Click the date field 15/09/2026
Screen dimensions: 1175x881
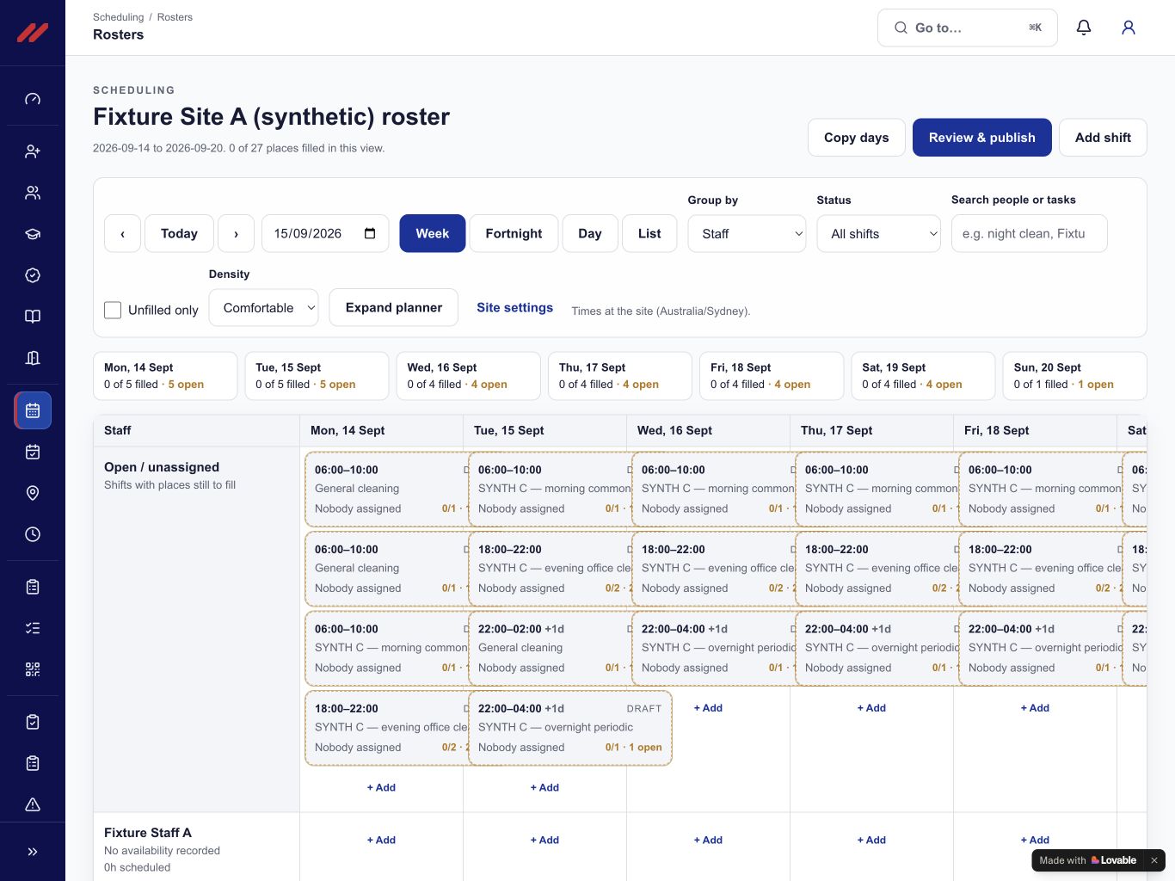pyautogui.click(x=325, y=233)
